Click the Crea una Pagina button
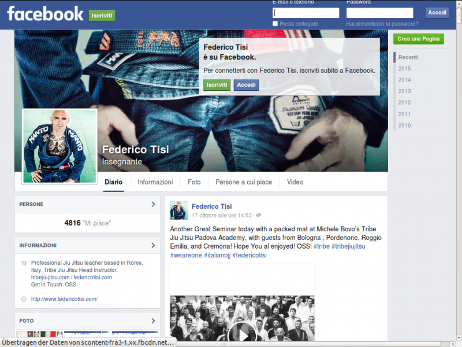 (419, 39)
